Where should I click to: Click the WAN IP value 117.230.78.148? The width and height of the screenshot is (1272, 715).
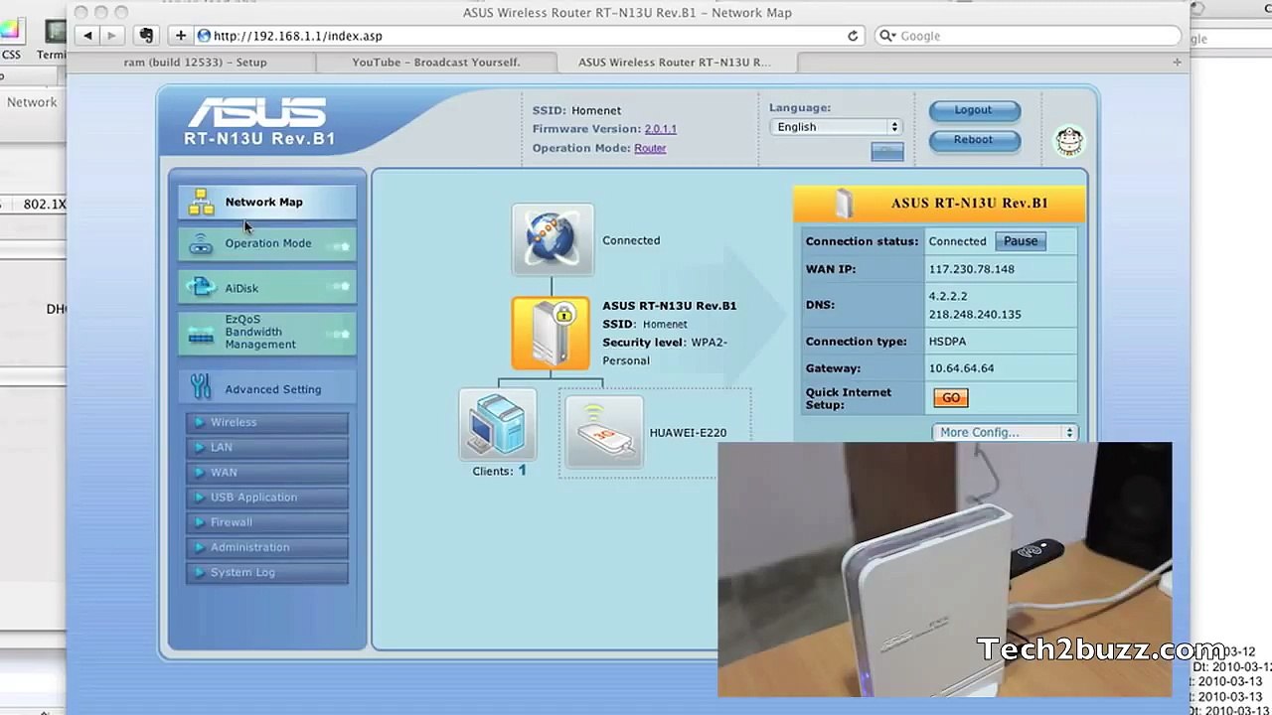click(x=972, y=269)
